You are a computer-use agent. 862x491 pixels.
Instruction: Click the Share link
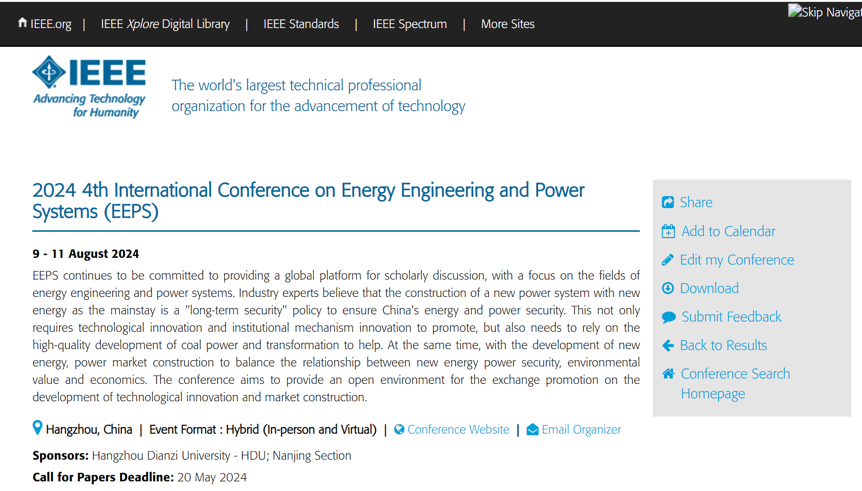(696, 202)
